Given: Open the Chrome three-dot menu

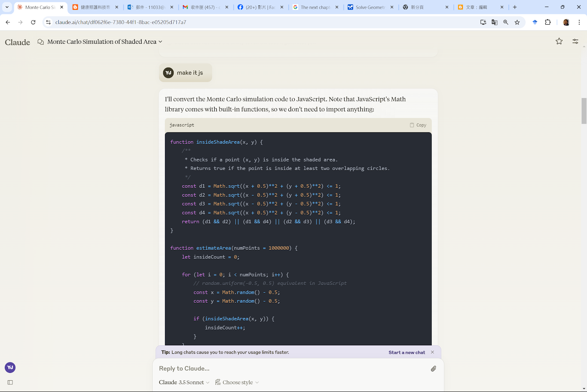Looking at the screenshot, I should (579, 22).
